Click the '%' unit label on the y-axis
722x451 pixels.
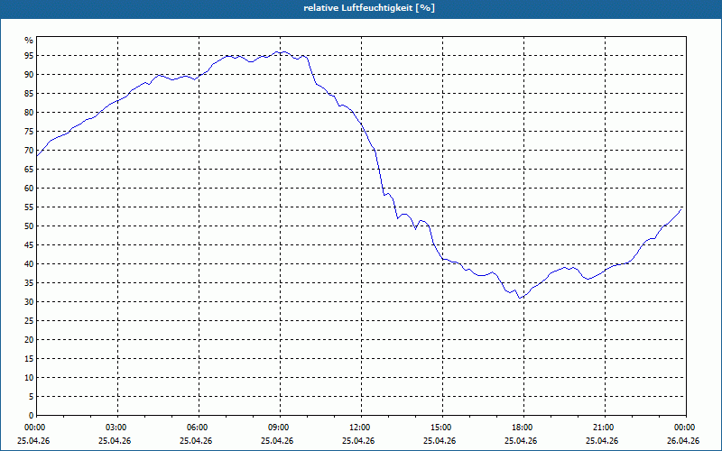tap(29, 41)
